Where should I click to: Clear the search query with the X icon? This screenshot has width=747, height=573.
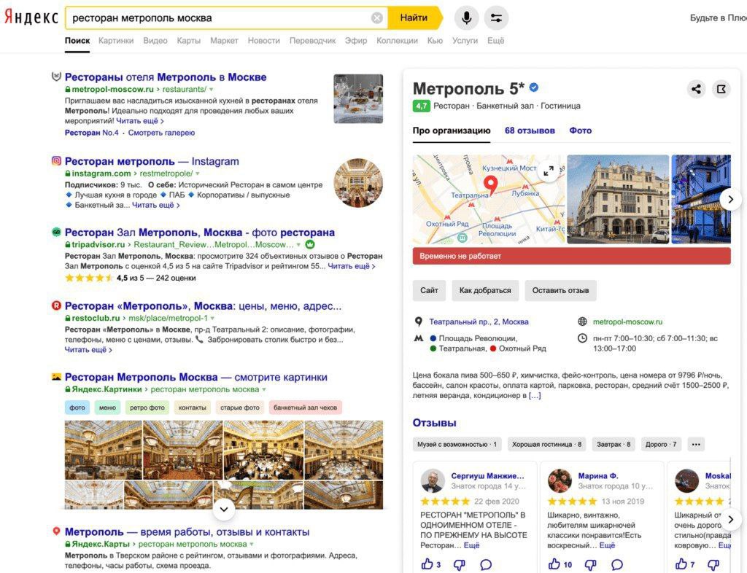click(377, 18)
